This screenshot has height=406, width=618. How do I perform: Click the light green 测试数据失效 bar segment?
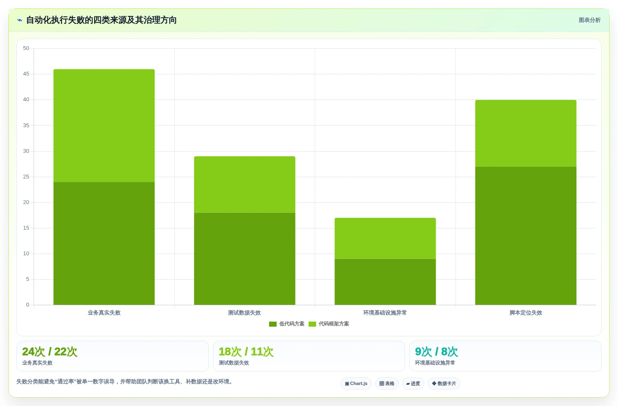245,185
